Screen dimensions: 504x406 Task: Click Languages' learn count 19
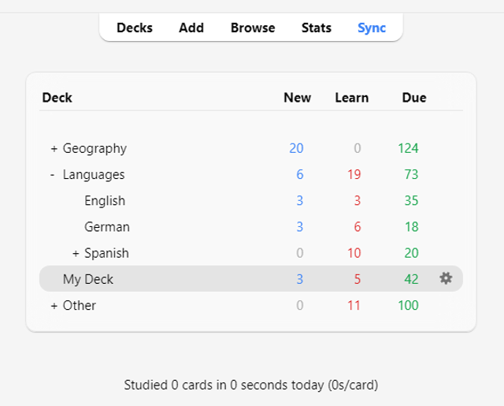click(354, 175)
